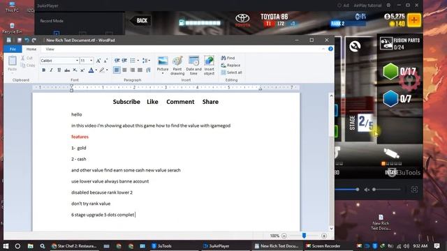Viewport: 447px width, 251px height.
Task: Expand the bullet list style arrow
Action: click(x=138, y=61)
